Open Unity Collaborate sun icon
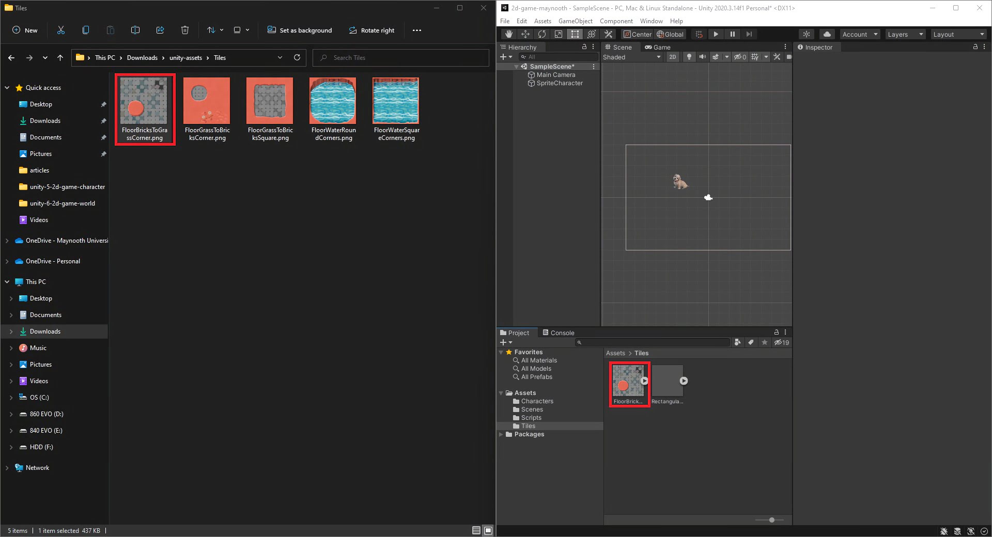This screenshot has width=992, height=537. (806, 34)
